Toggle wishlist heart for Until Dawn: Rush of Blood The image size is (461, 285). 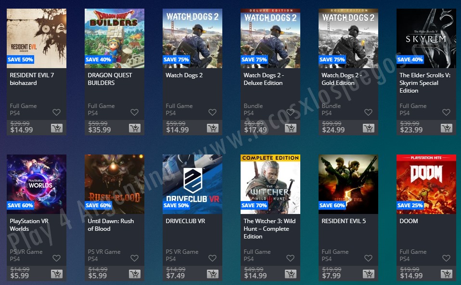[x=134, y=258]
